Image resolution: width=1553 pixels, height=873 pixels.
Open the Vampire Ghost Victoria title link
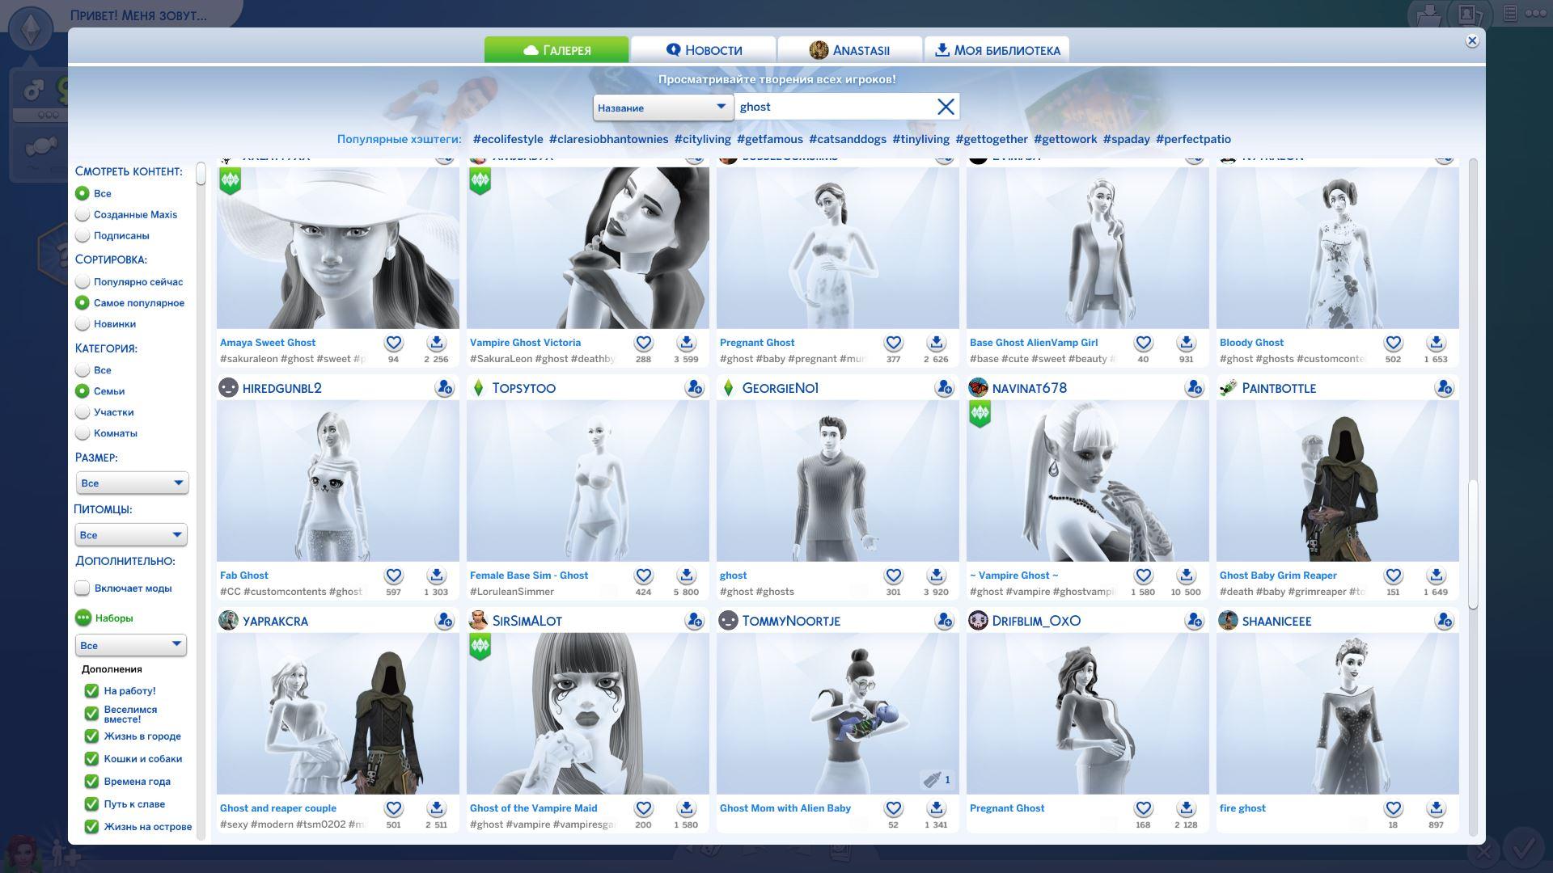click(x=525, y=343)
